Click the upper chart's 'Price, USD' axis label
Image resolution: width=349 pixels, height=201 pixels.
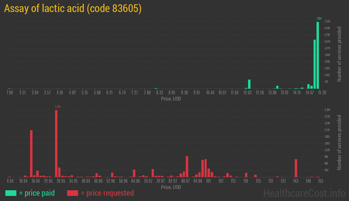(x=171, y=99)
